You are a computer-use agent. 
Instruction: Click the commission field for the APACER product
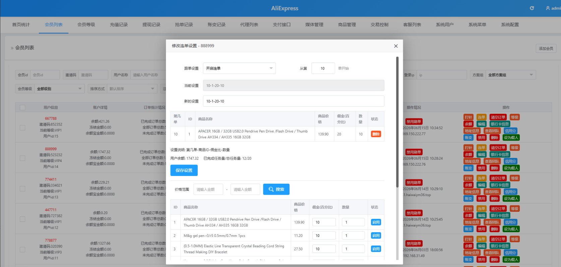(x=324, y=222)
